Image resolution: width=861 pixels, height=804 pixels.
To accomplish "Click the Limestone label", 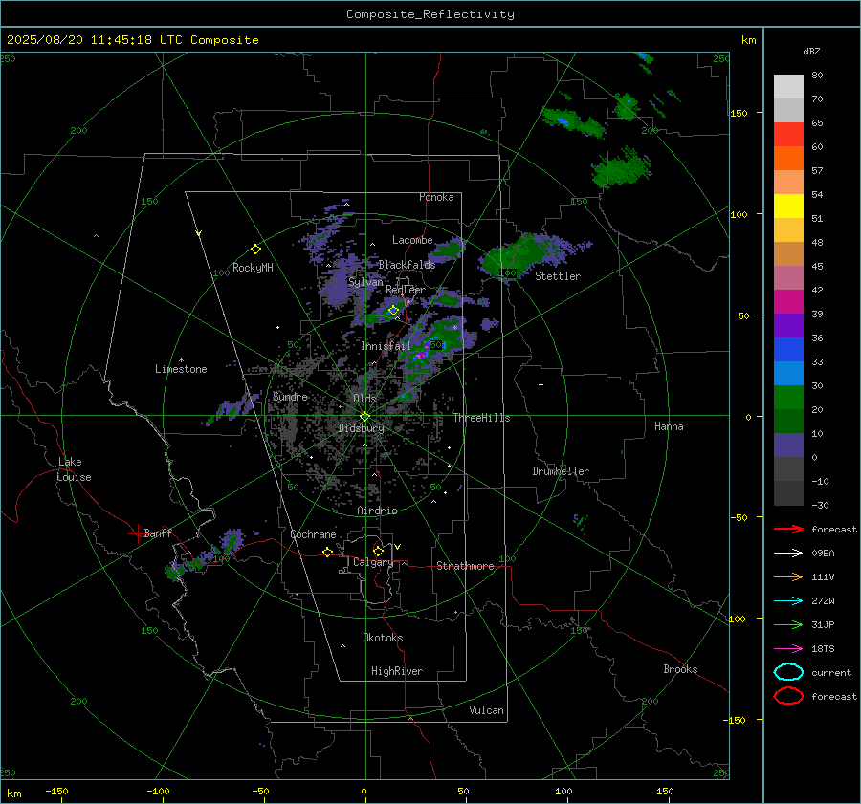I will [x=181, y=369].
